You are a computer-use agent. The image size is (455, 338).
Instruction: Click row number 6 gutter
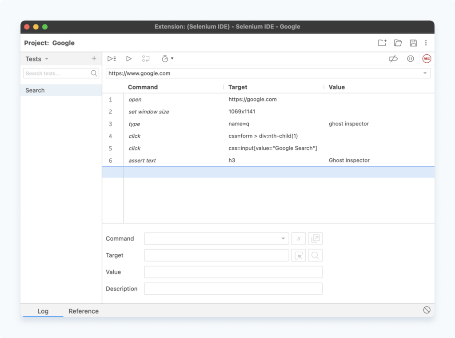click(x=110, y=161)
